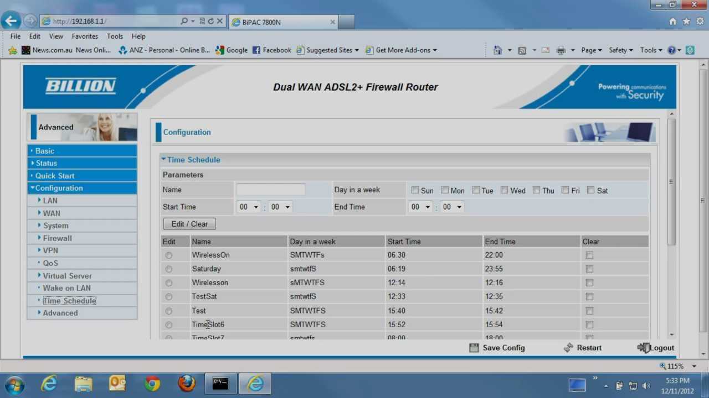Image resolution: width=709 pixels, height=398 pixels.
Task: Select the WirelessOn edit radio button
Action: coord(168,255)
